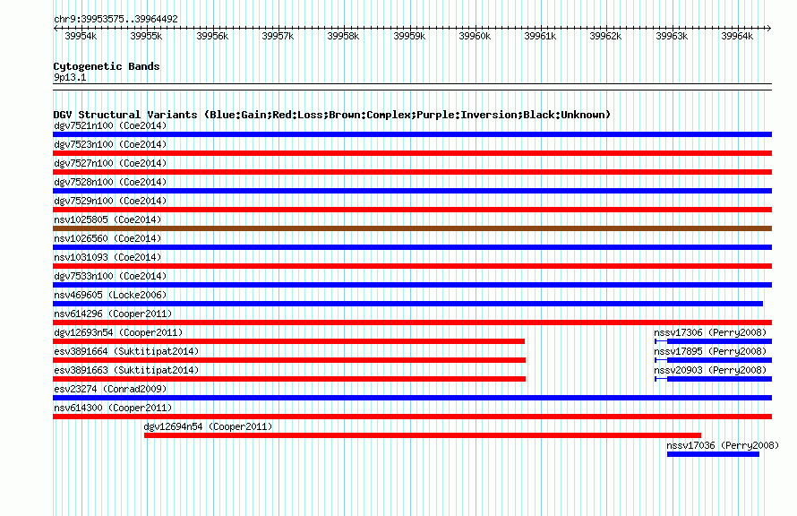The width and height of the screenshot is (797, 516).
Task: Select the dgv12693n54 (Cooper2011) red bar
Action: tap(288, 341)
